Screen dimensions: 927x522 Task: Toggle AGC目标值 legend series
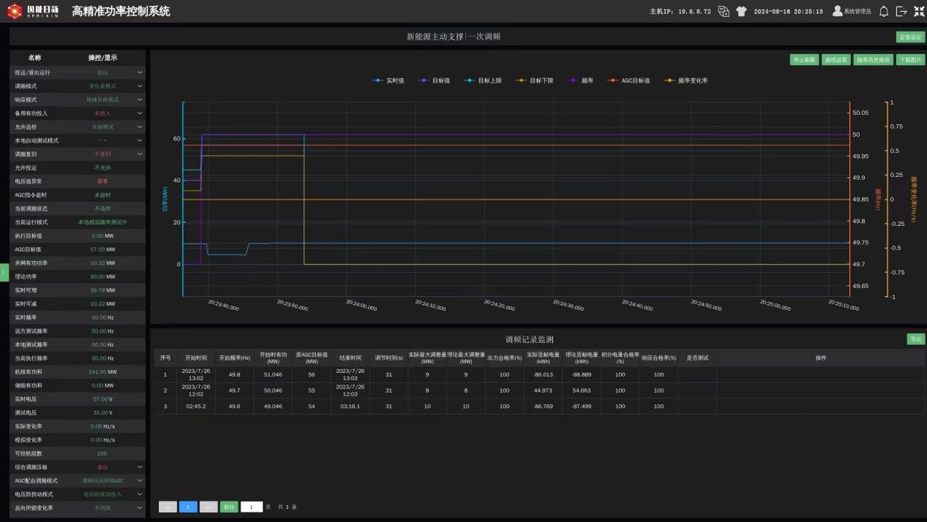(628, 80)
